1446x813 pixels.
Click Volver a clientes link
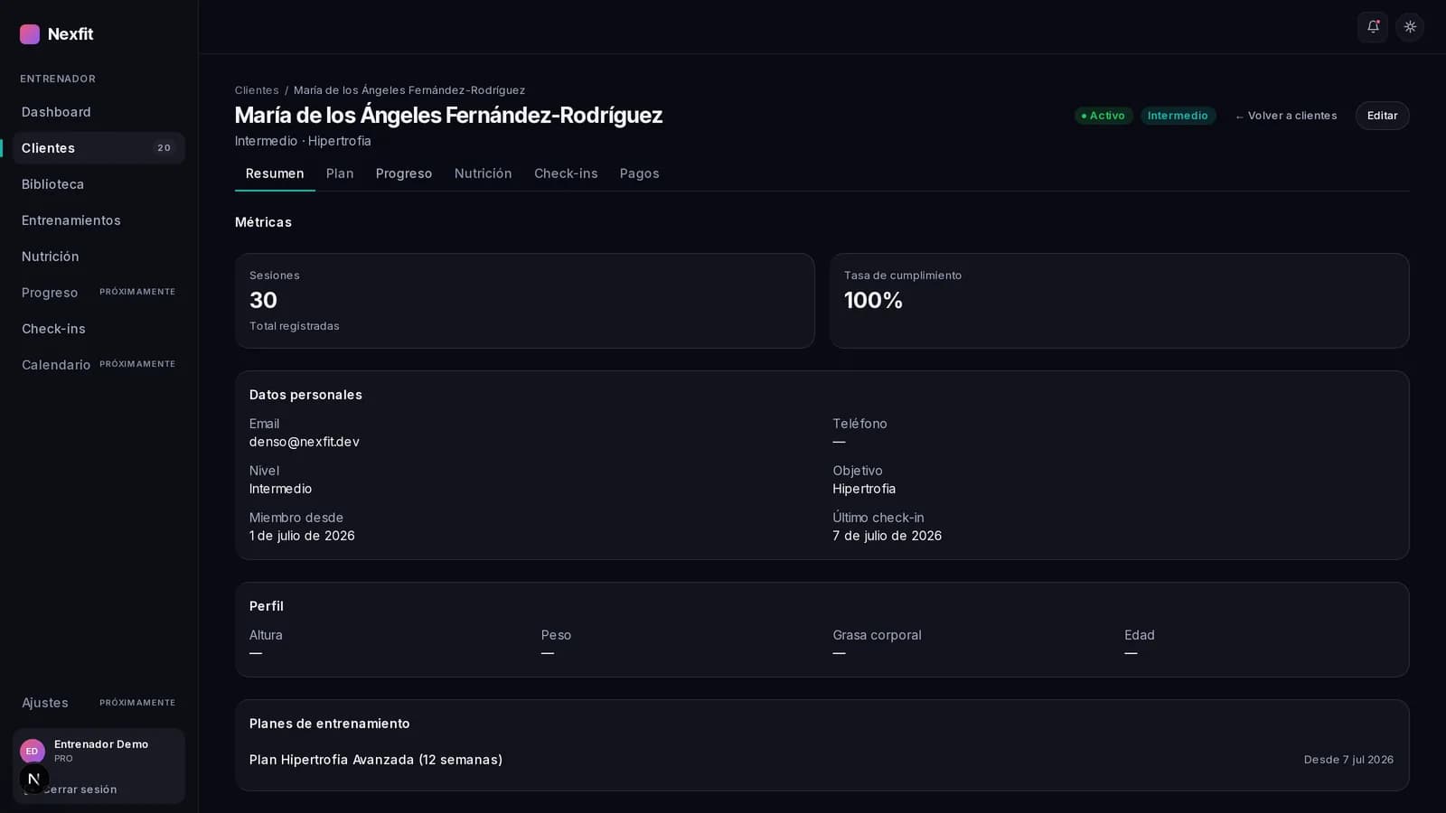coord(1285,116)
